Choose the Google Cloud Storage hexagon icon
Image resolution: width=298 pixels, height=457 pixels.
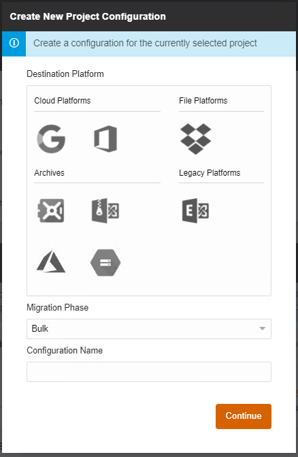[105, 262]
